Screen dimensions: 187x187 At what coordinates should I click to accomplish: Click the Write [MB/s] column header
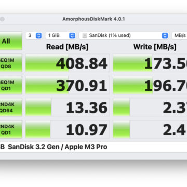tap(155, 47)
